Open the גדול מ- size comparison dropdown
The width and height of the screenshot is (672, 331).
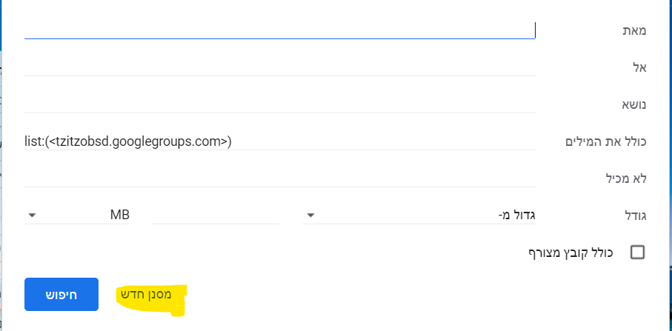[419, 215]
